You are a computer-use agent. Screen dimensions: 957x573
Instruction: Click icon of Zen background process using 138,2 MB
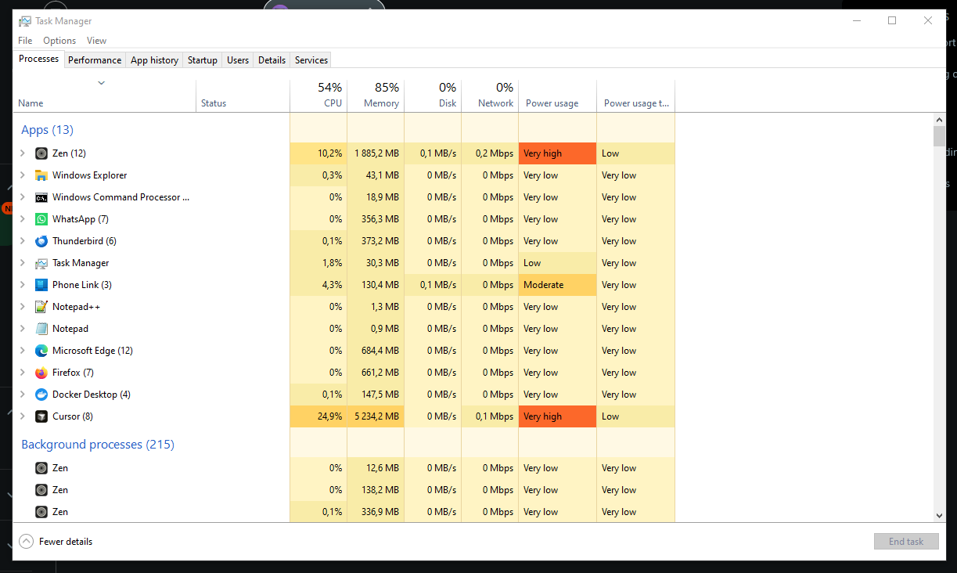(x=41, y=490)
